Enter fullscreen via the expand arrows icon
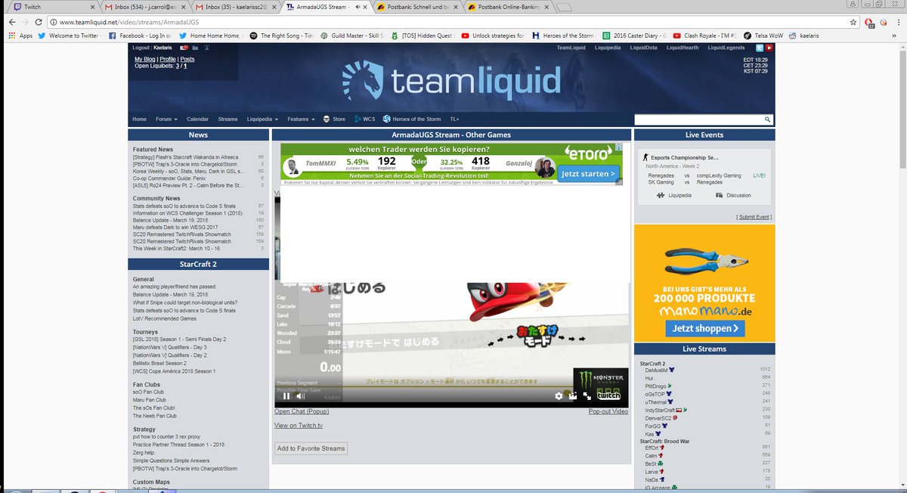The image size is (907, 493). click(587, 395)
